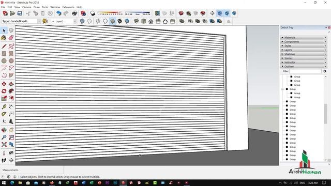Open the Edit menu
331x186 pixels.
pos(10,7)
